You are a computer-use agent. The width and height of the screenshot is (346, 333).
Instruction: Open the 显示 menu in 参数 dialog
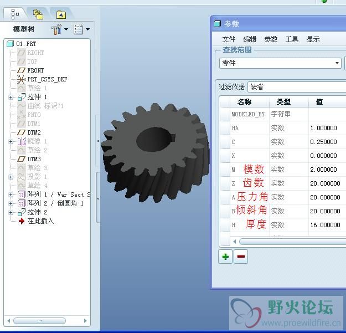point(313,39)
